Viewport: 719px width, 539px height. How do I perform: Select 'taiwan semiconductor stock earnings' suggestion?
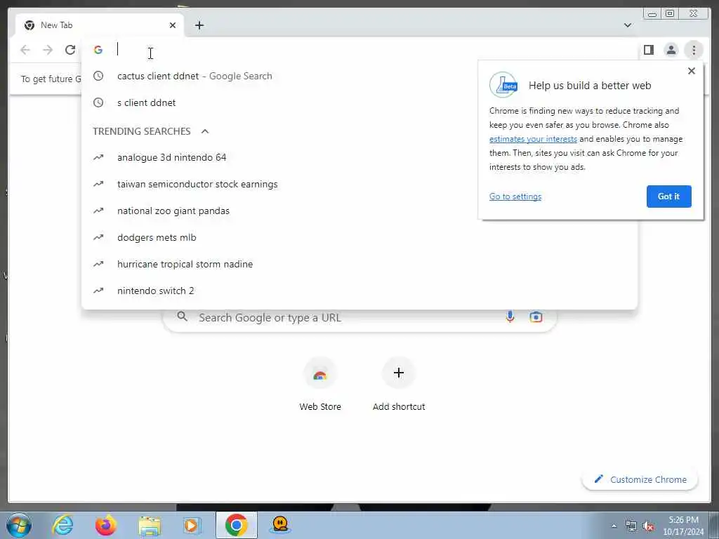coord(359,184)
